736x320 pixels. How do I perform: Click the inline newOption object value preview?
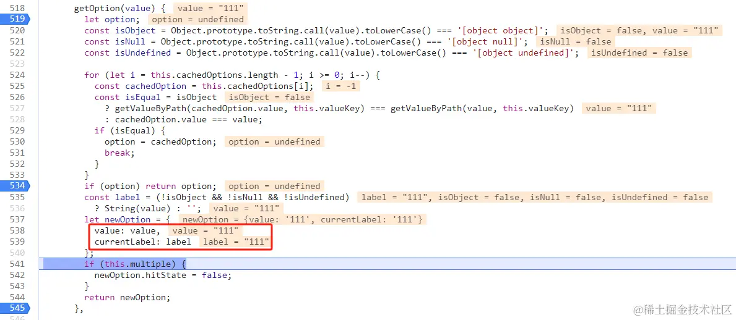click(302, 219)
